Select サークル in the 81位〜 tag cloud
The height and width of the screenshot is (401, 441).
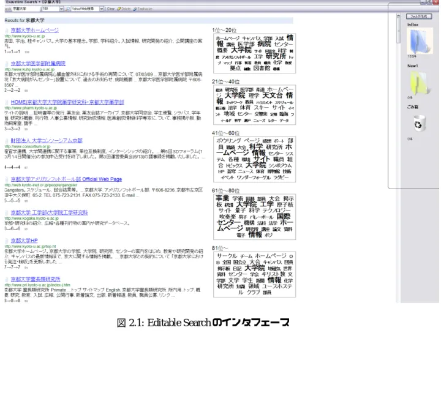(227, 256)
